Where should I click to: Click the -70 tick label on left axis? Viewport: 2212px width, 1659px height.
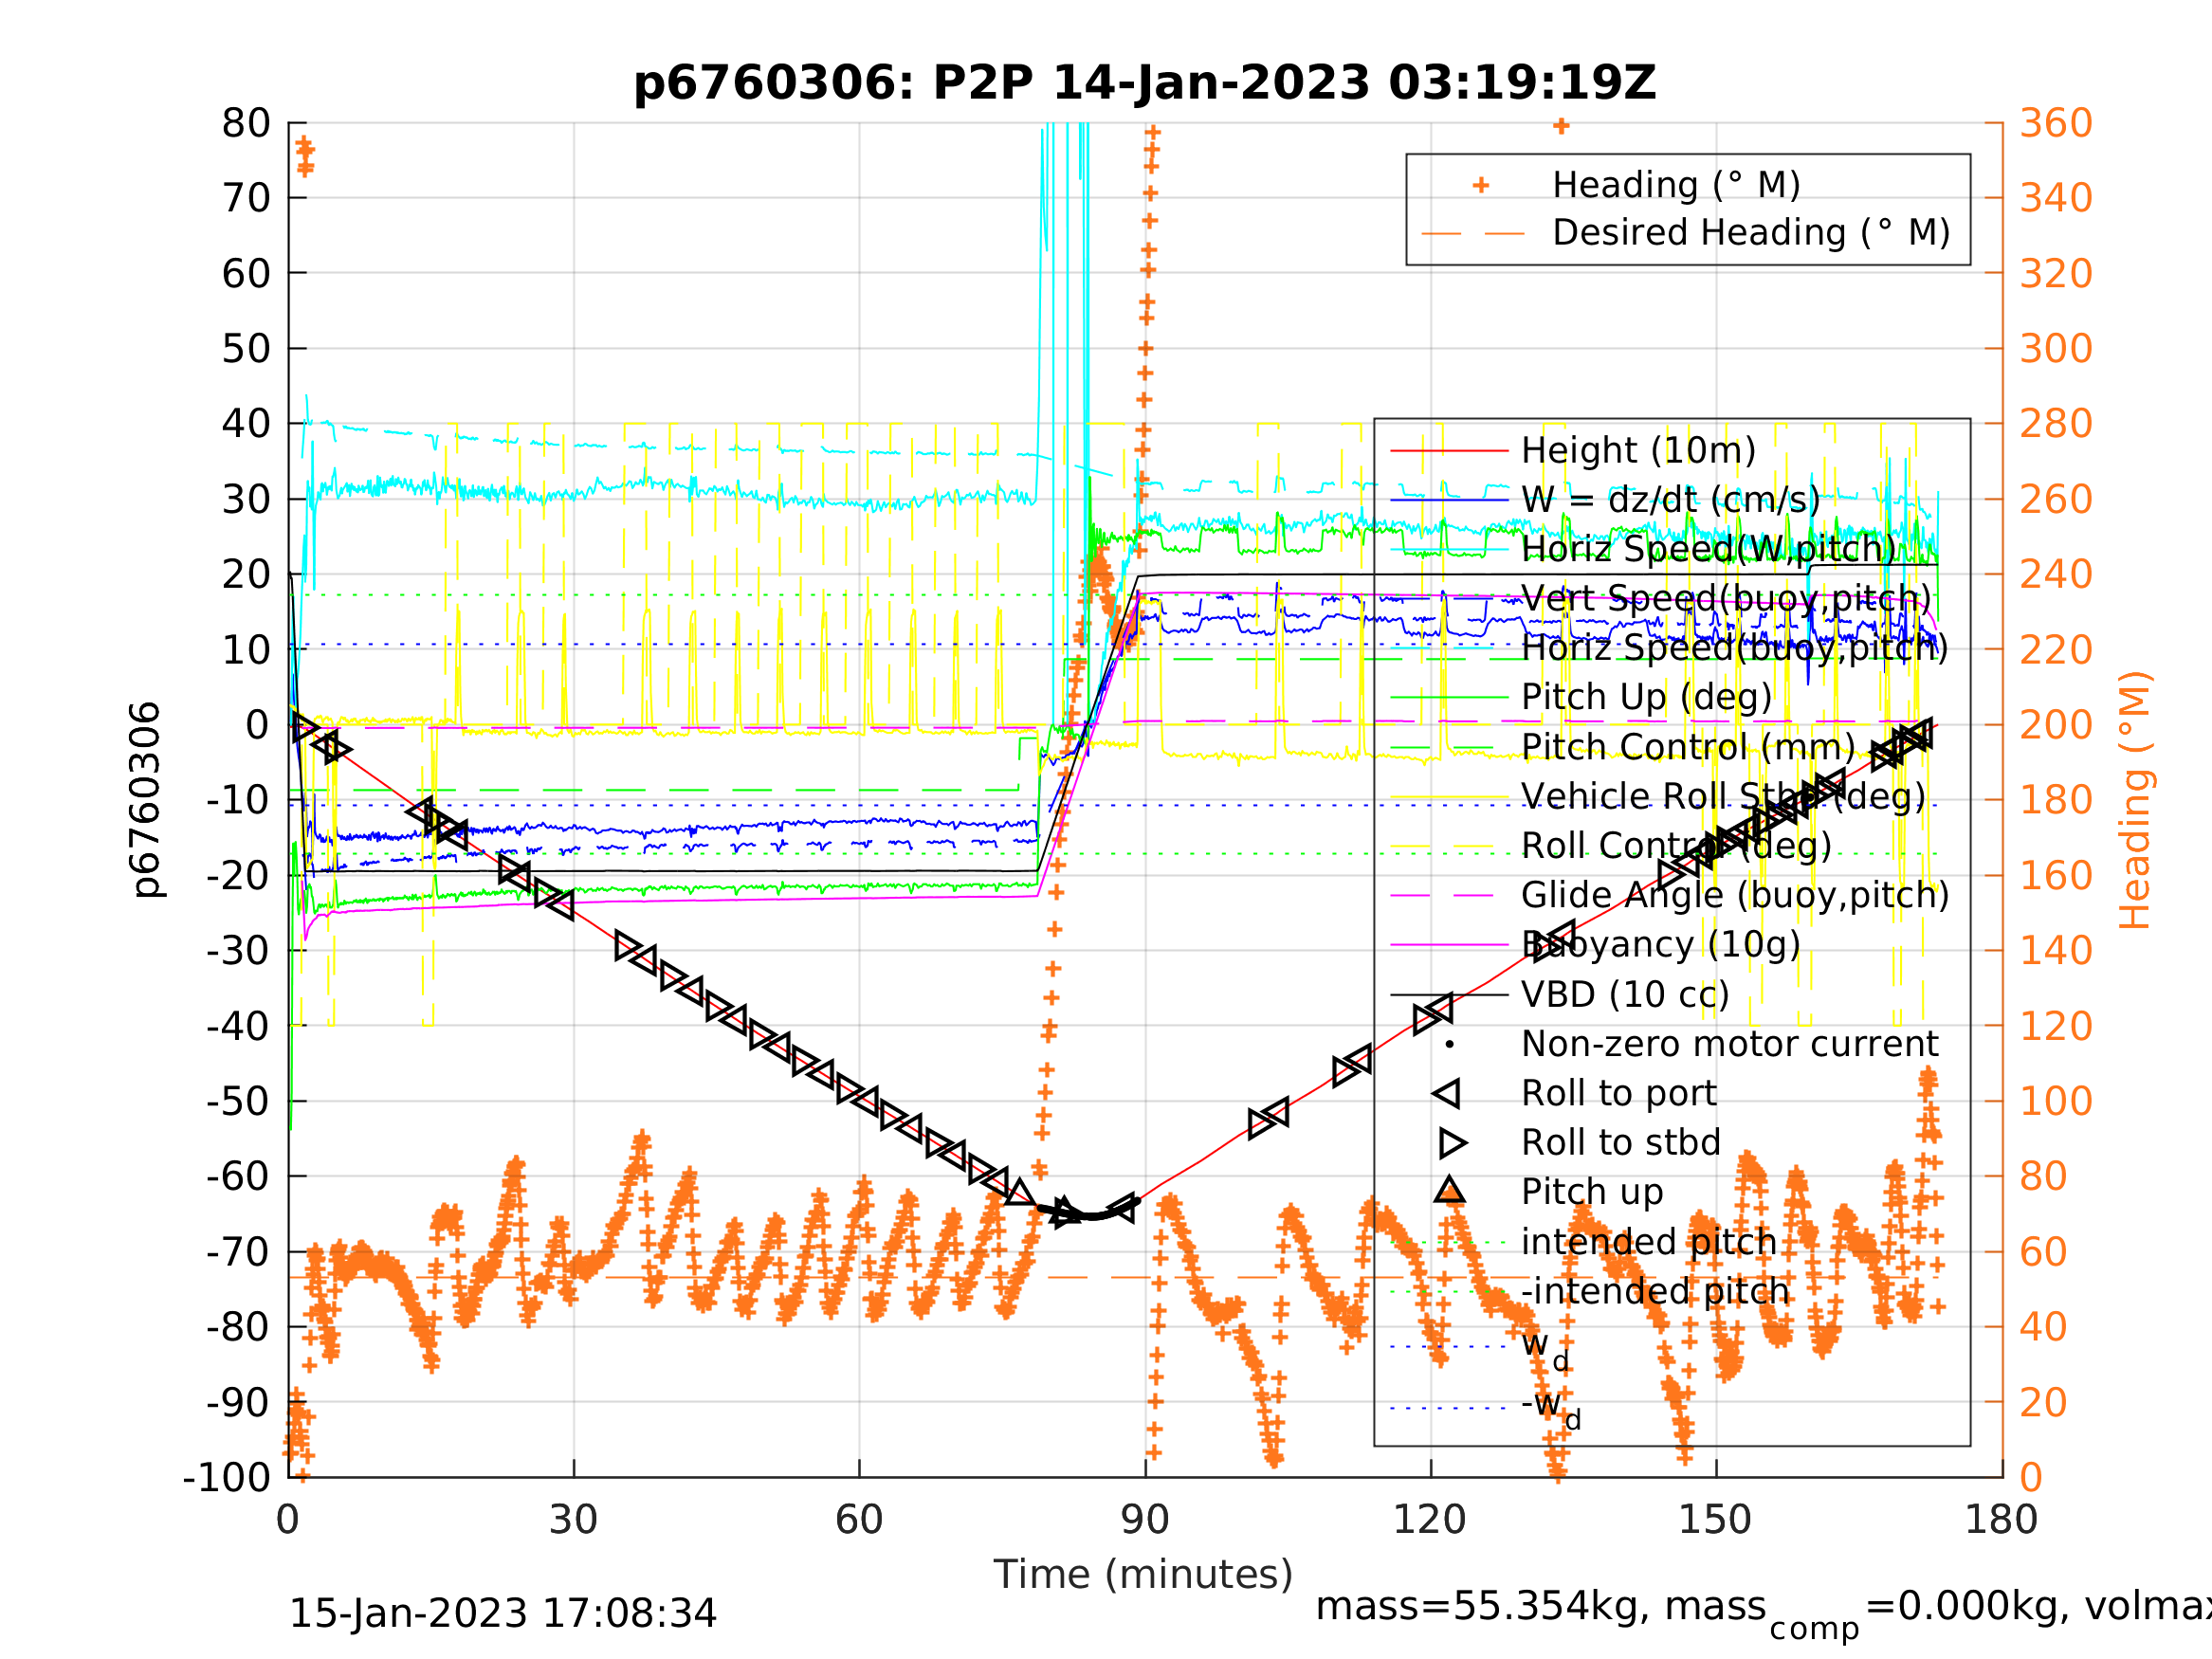tap(238, 1252)
